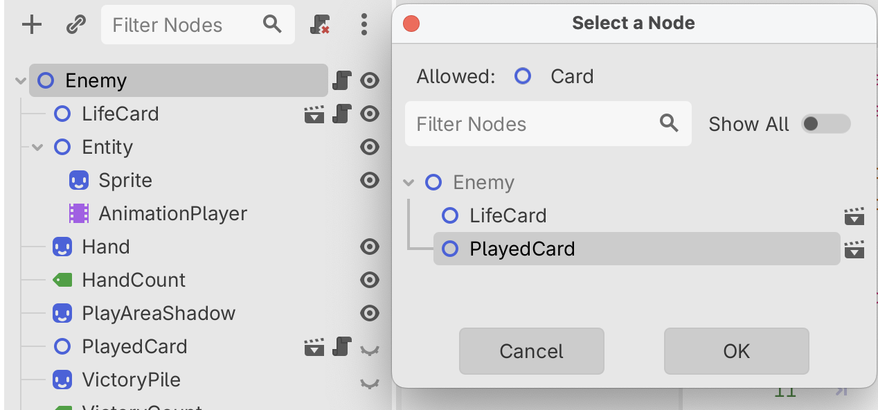
Task: Collapse Enemy tree in Select a Node dialog
Action: [409, 183]
